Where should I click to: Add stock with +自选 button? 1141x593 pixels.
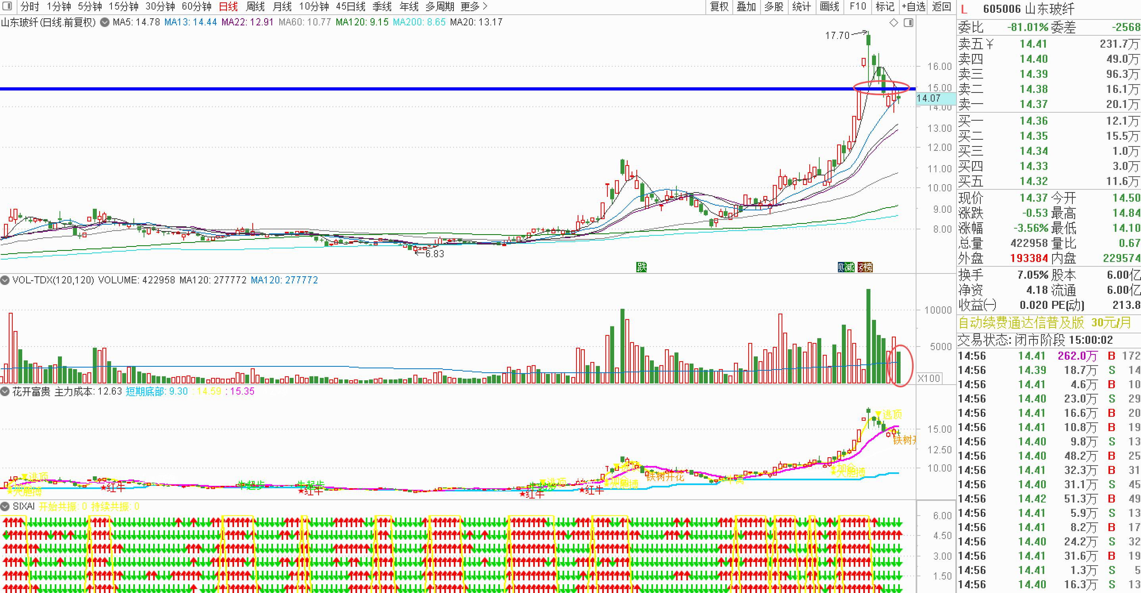913,7
